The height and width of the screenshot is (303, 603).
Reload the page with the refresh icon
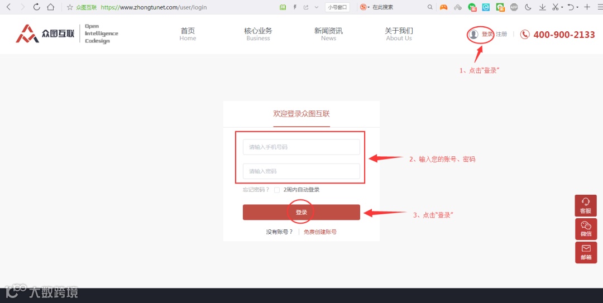pyautogui.click(x=36, y=7)
